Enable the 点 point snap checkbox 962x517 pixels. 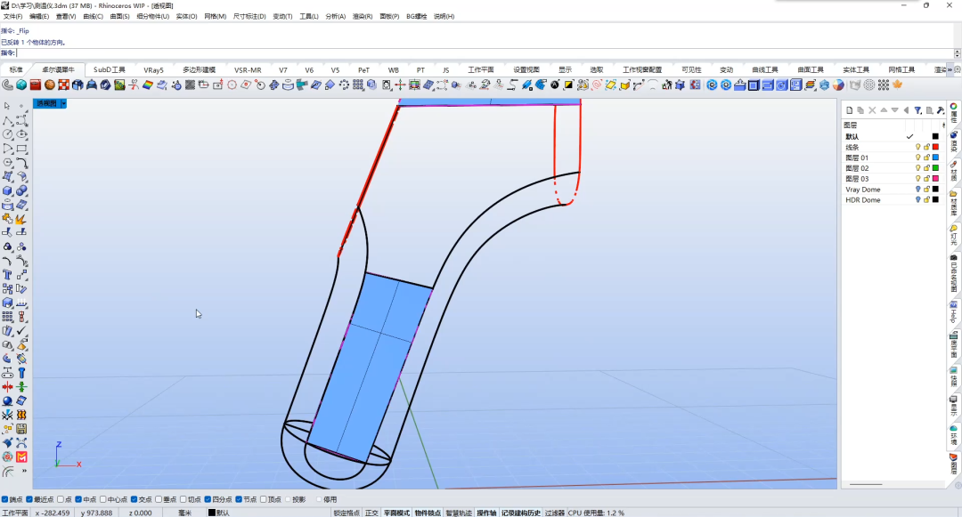click(x=61, y=500)
